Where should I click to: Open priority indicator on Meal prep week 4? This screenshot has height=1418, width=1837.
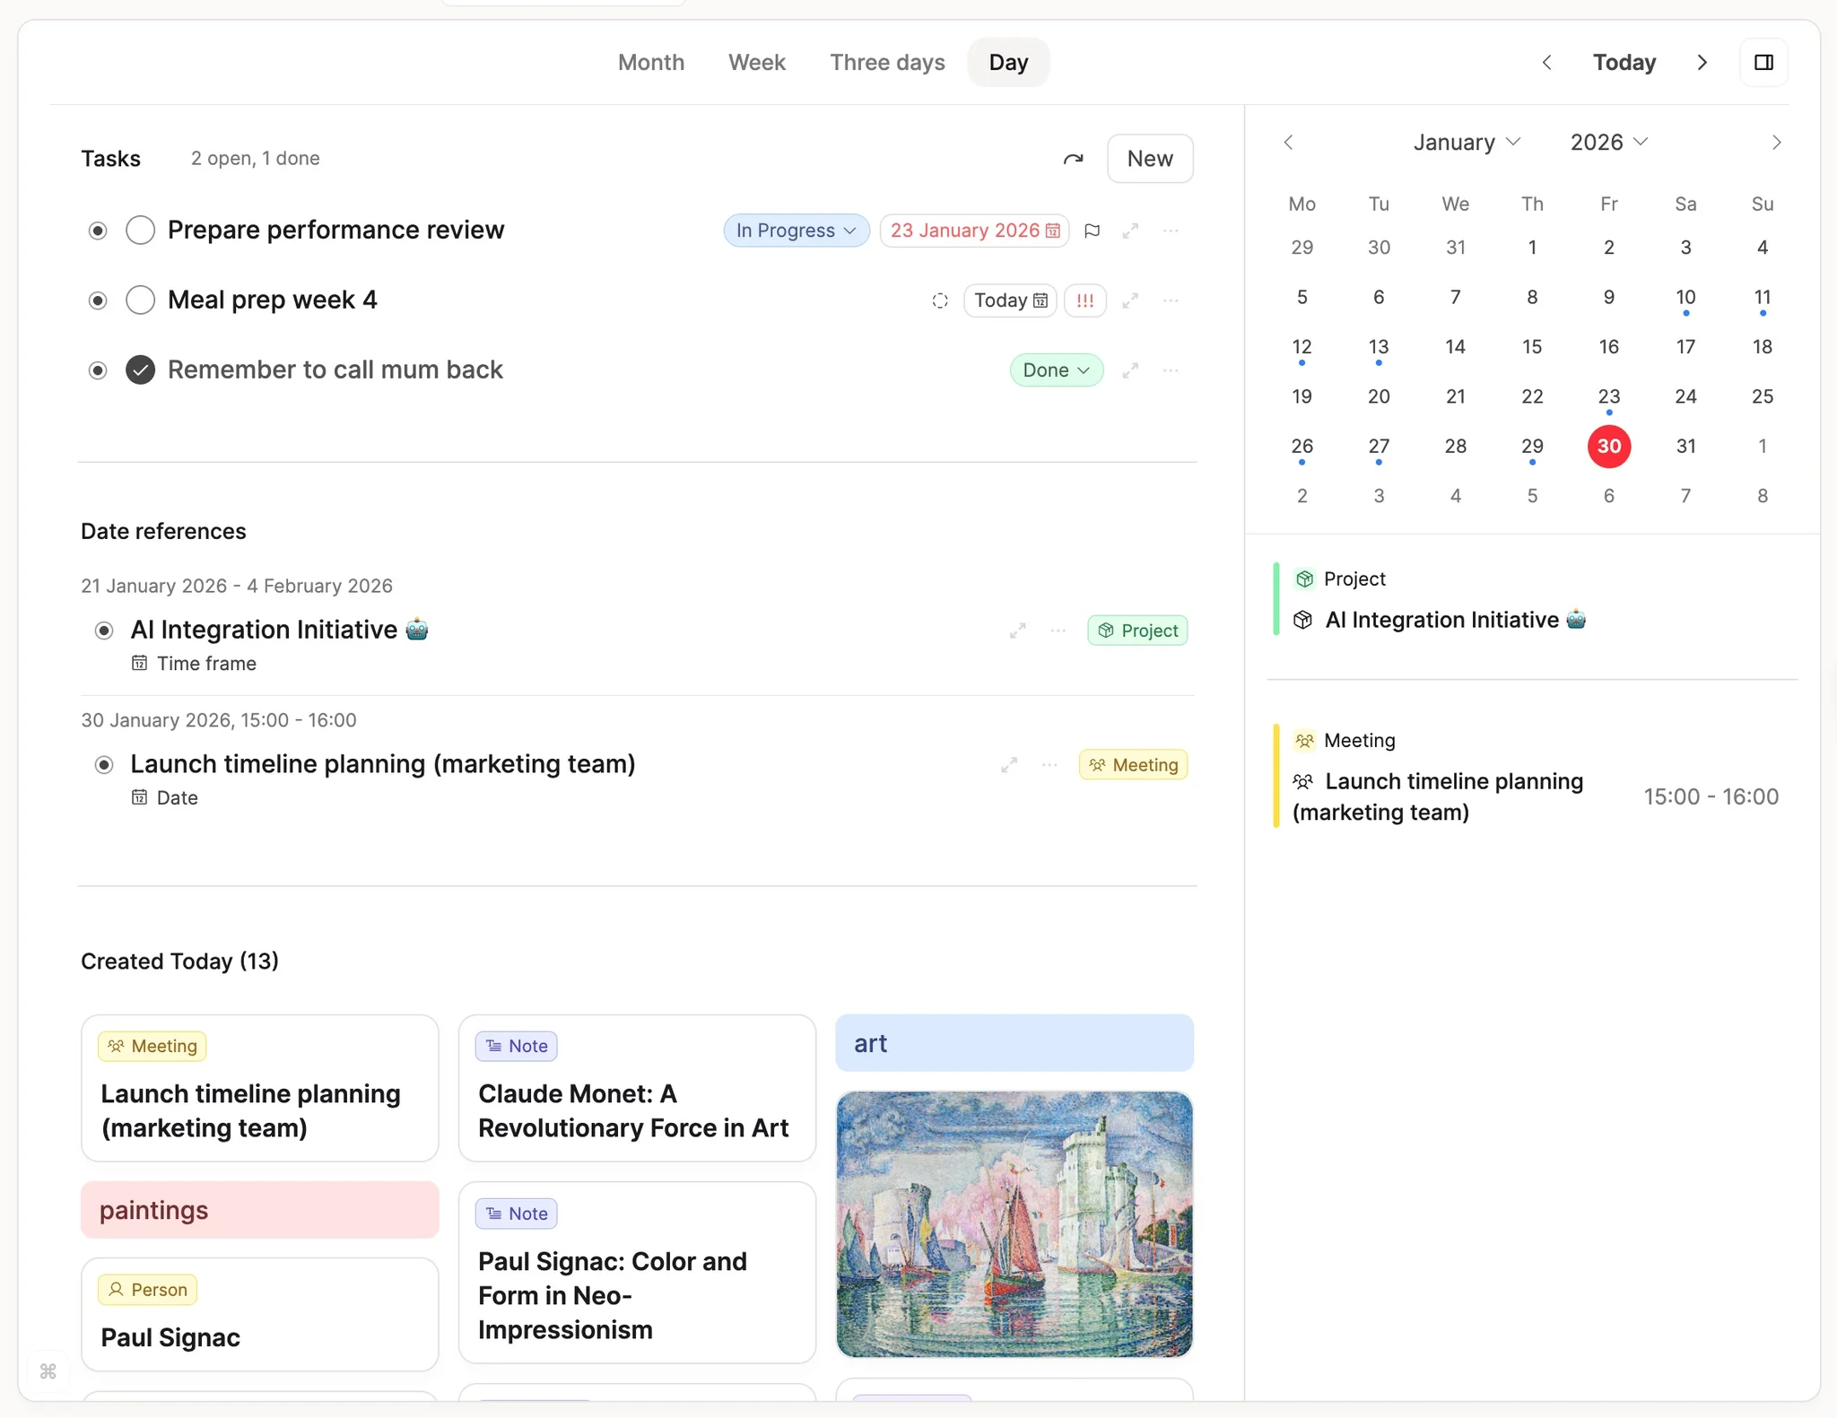[x=1084, y=300]
